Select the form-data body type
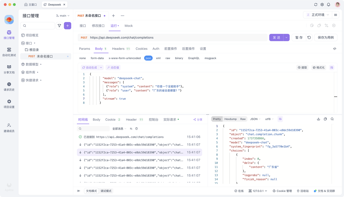The height and width of the screenshot is (197, 344). (x=97, y=58)
